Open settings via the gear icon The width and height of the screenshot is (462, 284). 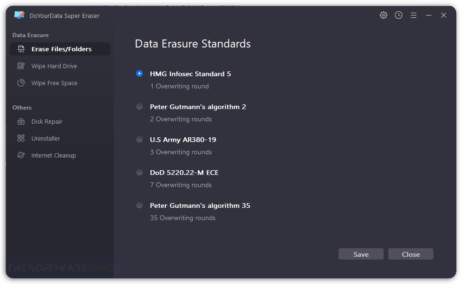click(383, 15)
